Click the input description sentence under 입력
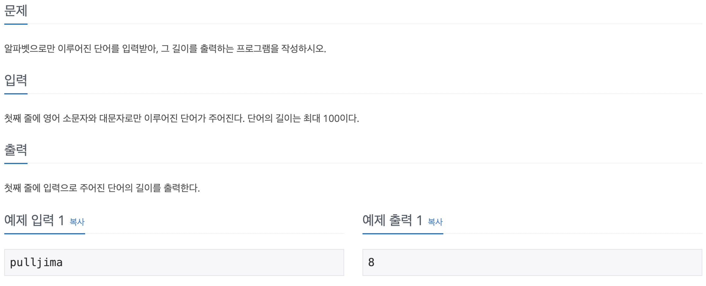Viewport: 706px width, 286px height. pos(182,118)
